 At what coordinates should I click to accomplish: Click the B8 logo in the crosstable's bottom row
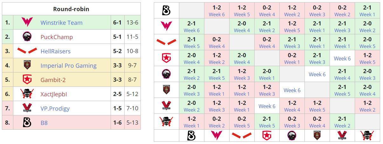[x=191, y=136]
